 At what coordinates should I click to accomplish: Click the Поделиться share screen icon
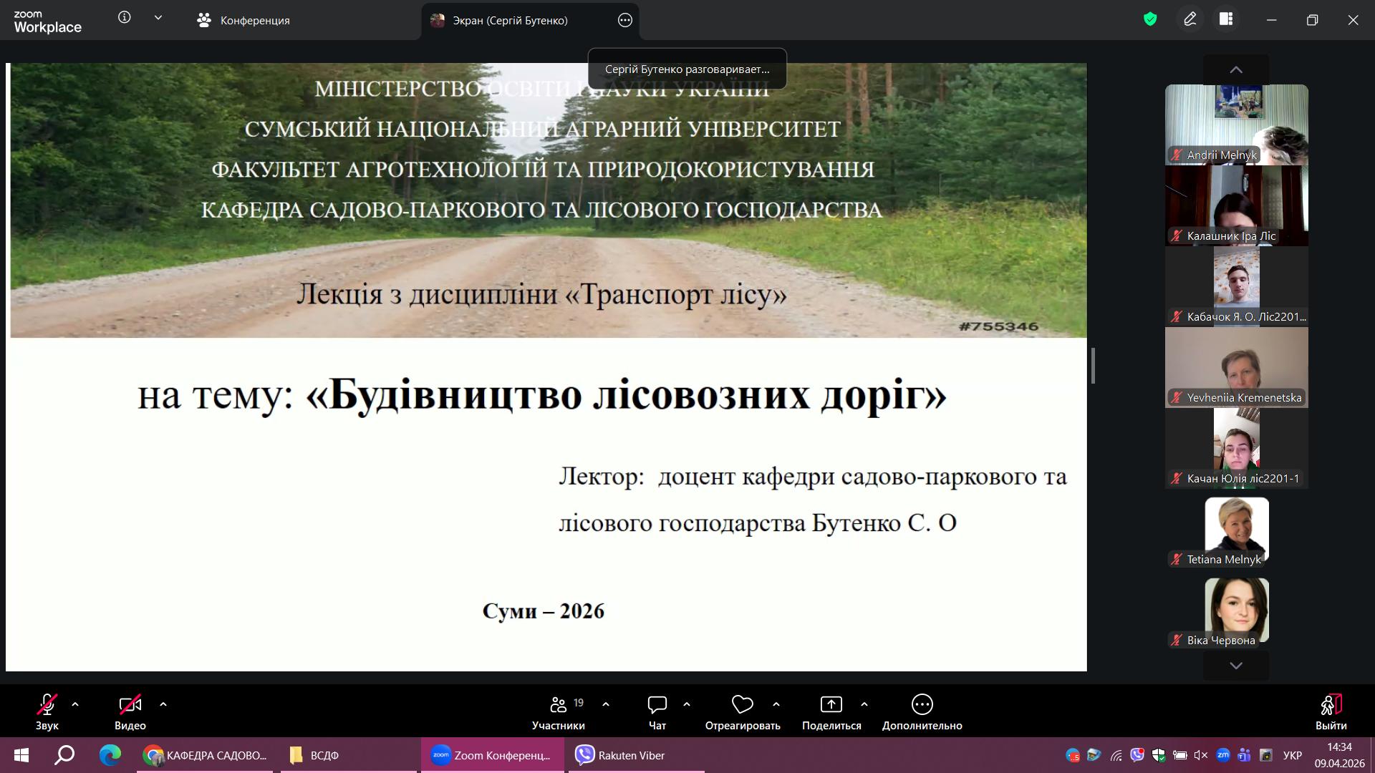coord(831,705)
